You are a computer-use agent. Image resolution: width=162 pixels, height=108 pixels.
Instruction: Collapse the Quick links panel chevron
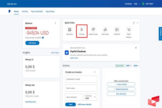coord(137,23)
